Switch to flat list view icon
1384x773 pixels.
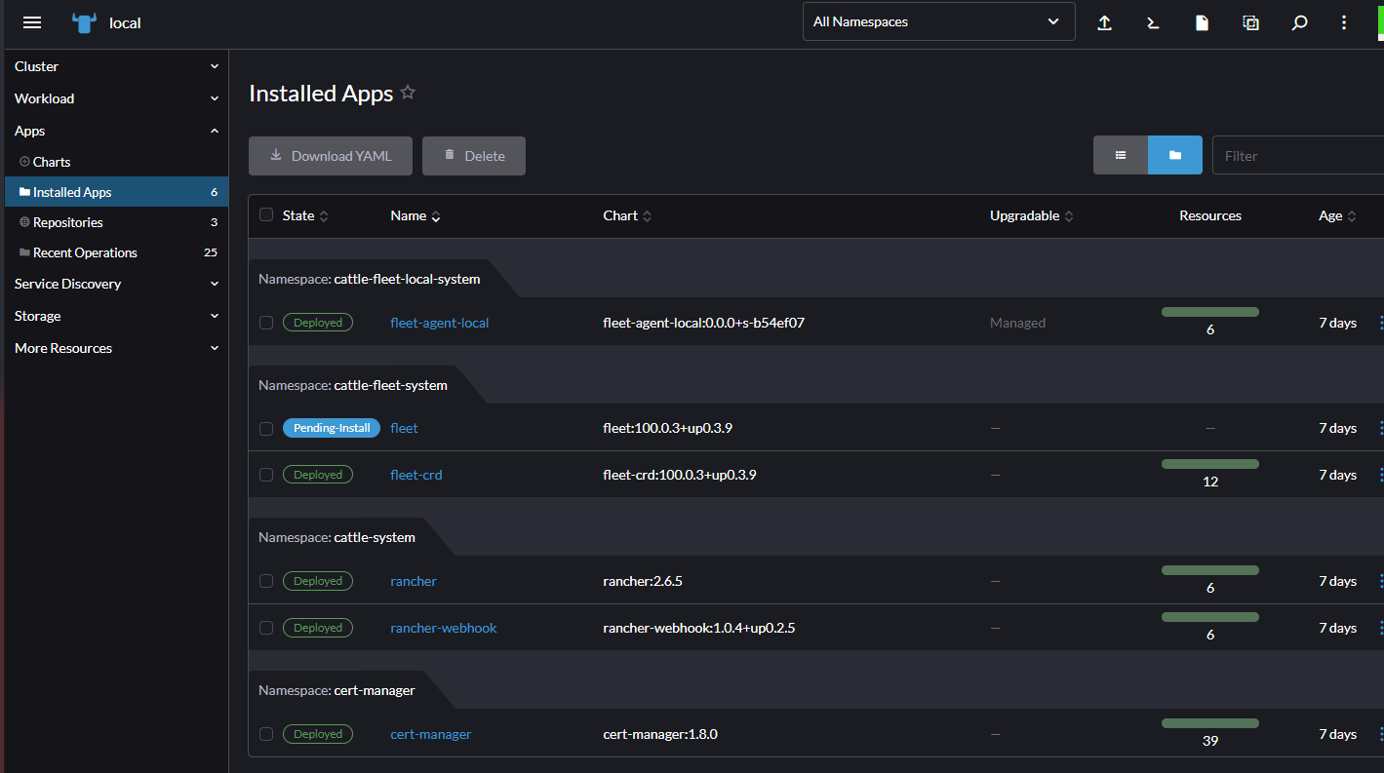pos(1120,155)
